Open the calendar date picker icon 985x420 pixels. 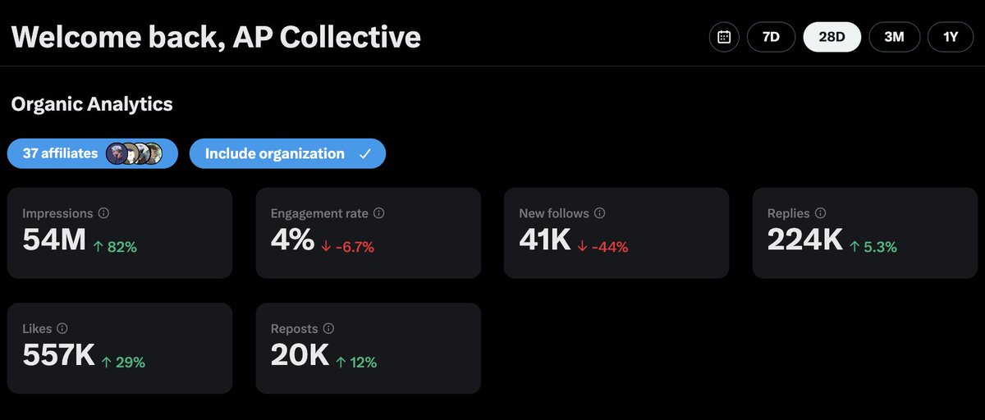pyautogui.click(x=724, y=37)
